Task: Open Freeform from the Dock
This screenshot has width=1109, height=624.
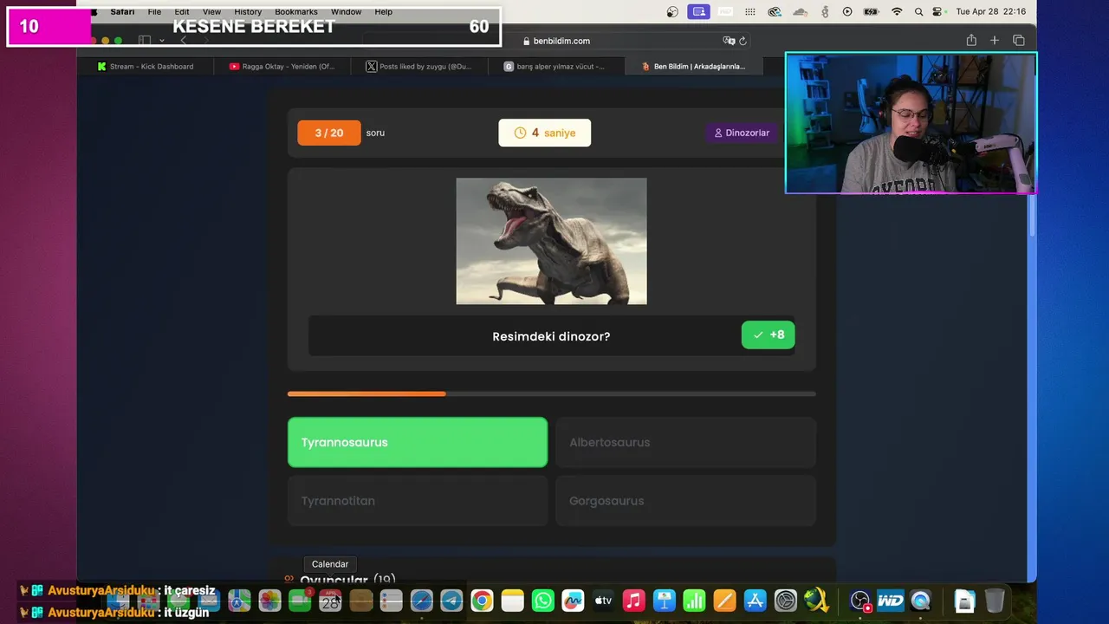Action: pyautogui.click(x=573, y=601)
